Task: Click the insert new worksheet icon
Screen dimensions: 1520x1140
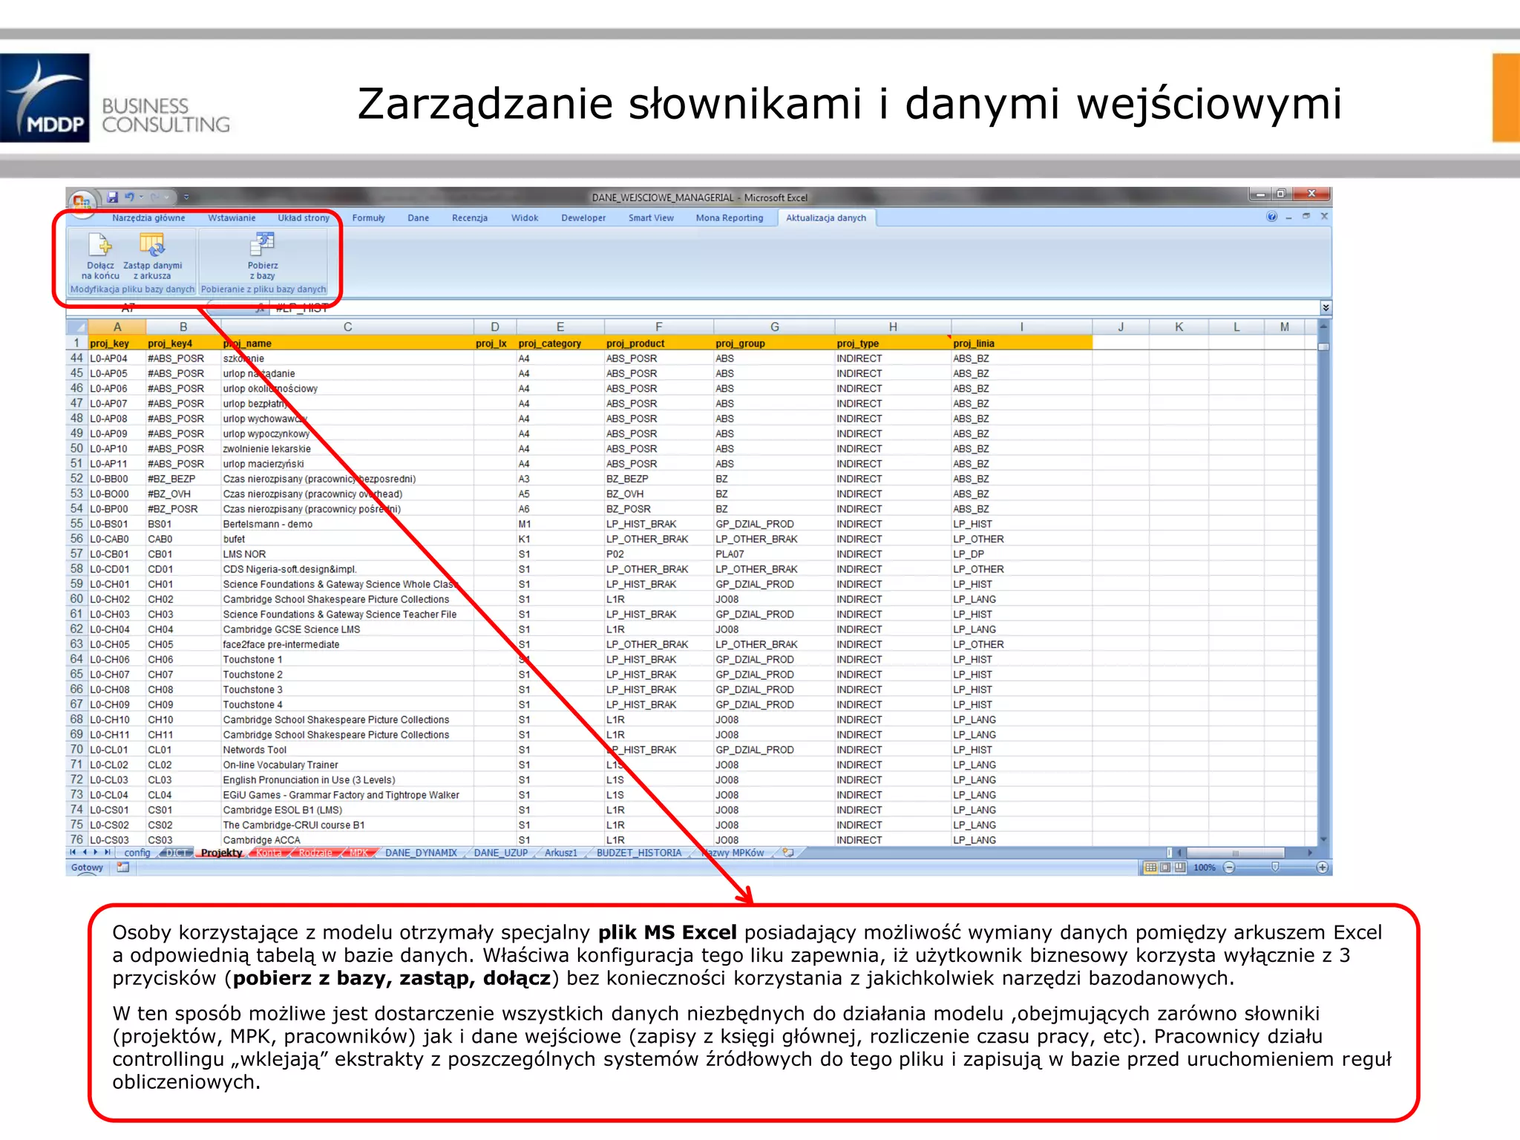Action: click(788, 853)
